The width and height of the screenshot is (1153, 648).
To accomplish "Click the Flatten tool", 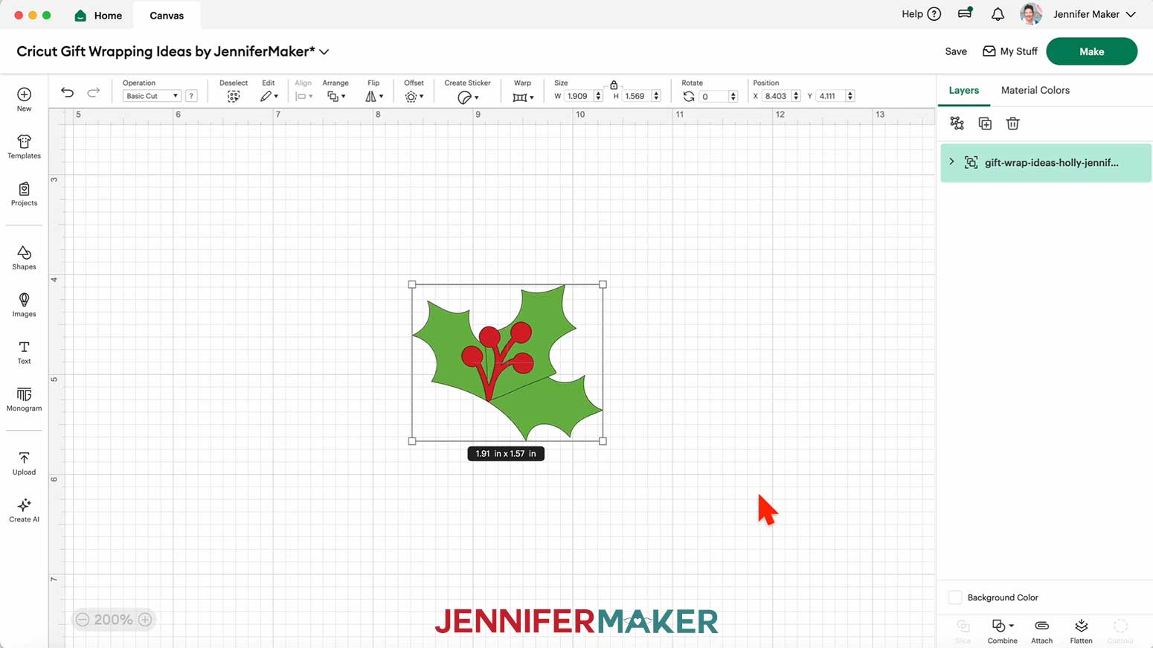I will pyautogui.click(x=1081, y=631).
